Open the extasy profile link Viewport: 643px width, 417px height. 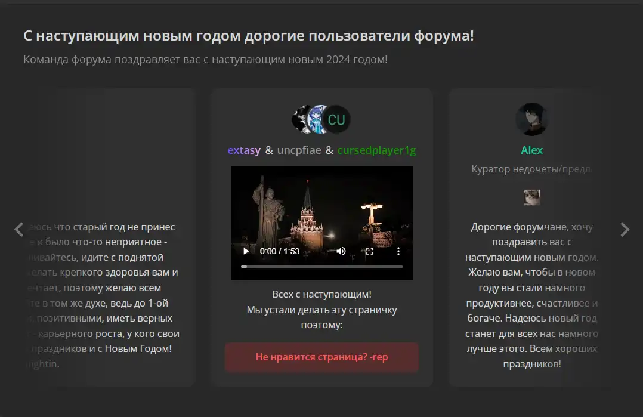244,150
